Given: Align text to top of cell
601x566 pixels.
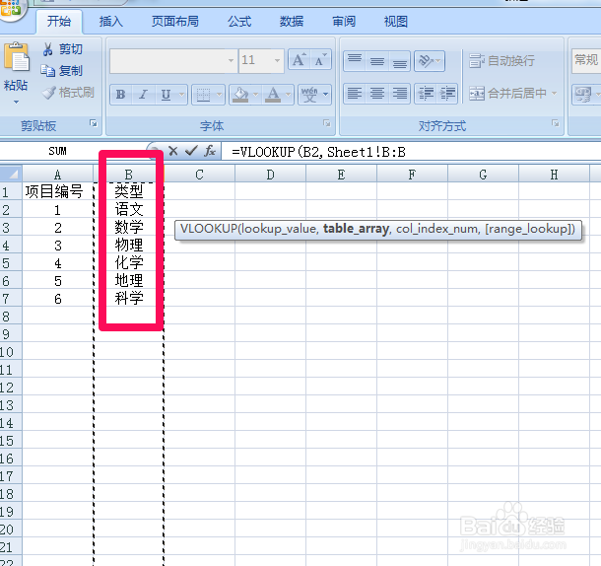Looking at the screenshot, I should [x=355, y=60].
